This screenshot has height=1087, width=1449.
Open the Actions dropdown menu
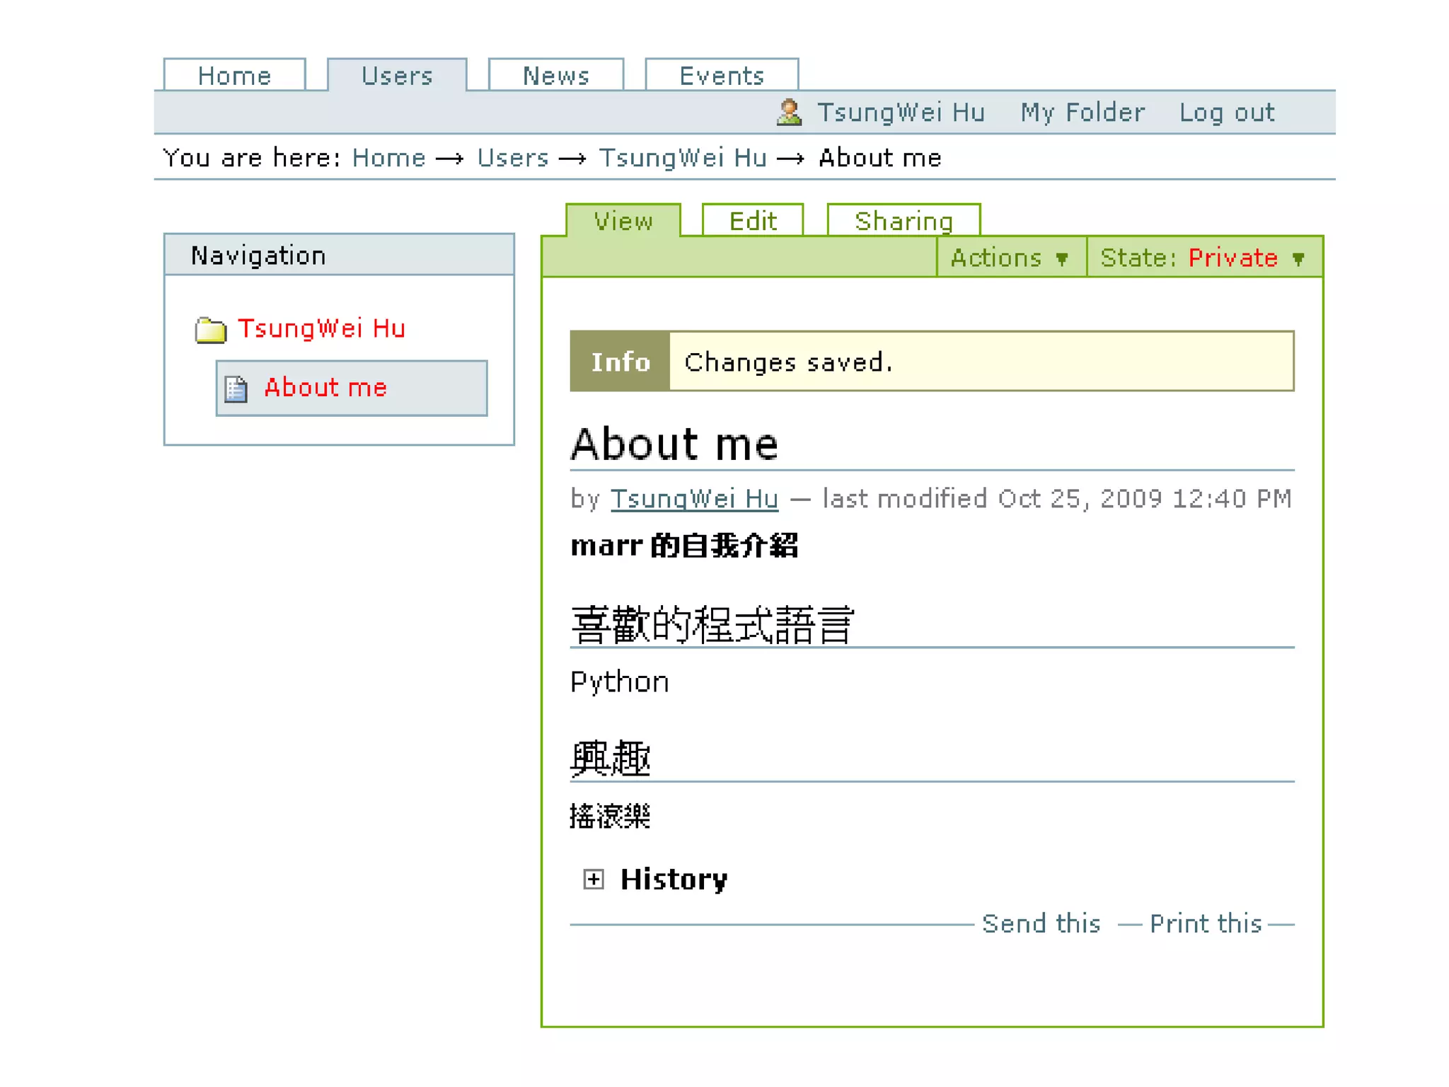(x=1009, y=258)
